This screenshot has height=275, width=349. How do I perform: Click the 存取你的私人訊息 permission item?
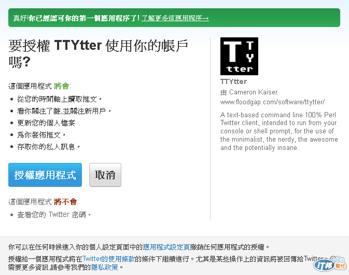(x=48, y=147)
